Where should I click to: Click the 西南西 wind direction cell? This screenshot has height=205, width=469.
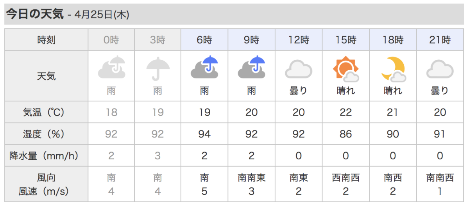[346, 178]
